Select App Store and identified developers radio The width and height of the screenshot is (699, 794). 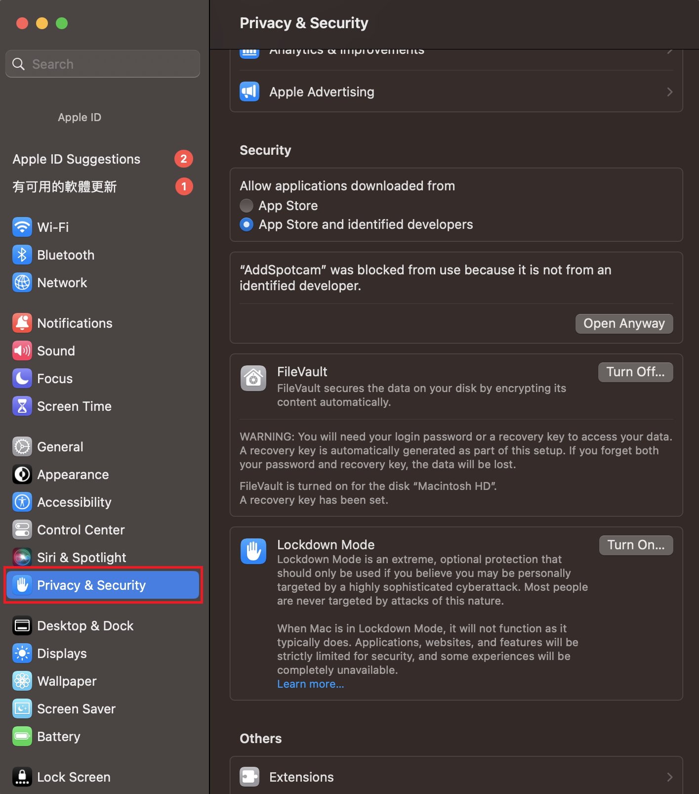(x=247, y=224)
